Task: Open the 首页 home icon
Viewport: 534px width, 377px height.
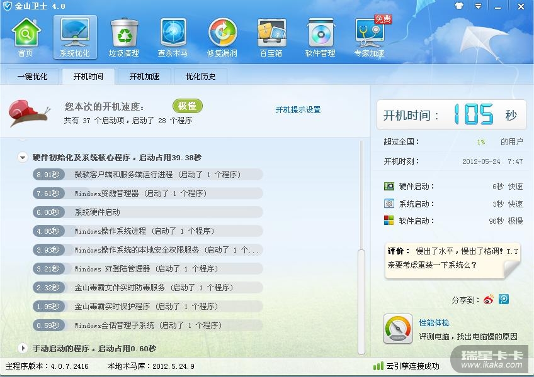Action: coord(26,37)
